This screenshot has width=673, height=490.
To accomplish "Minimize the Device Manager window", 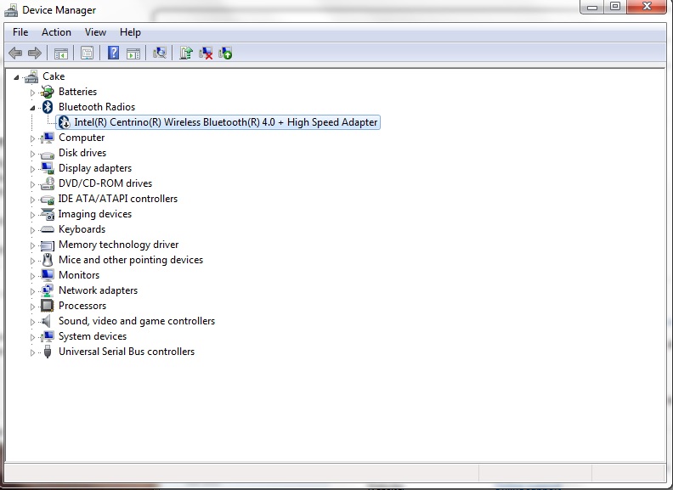I will coord(592,7).
